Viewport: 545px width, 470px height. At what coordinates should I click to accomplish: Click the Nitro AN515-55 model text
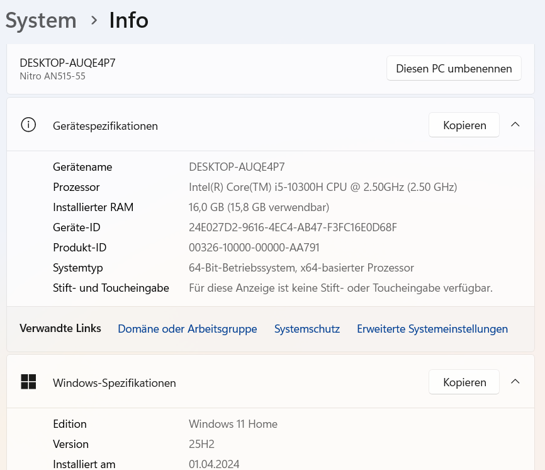click(52, 76)
